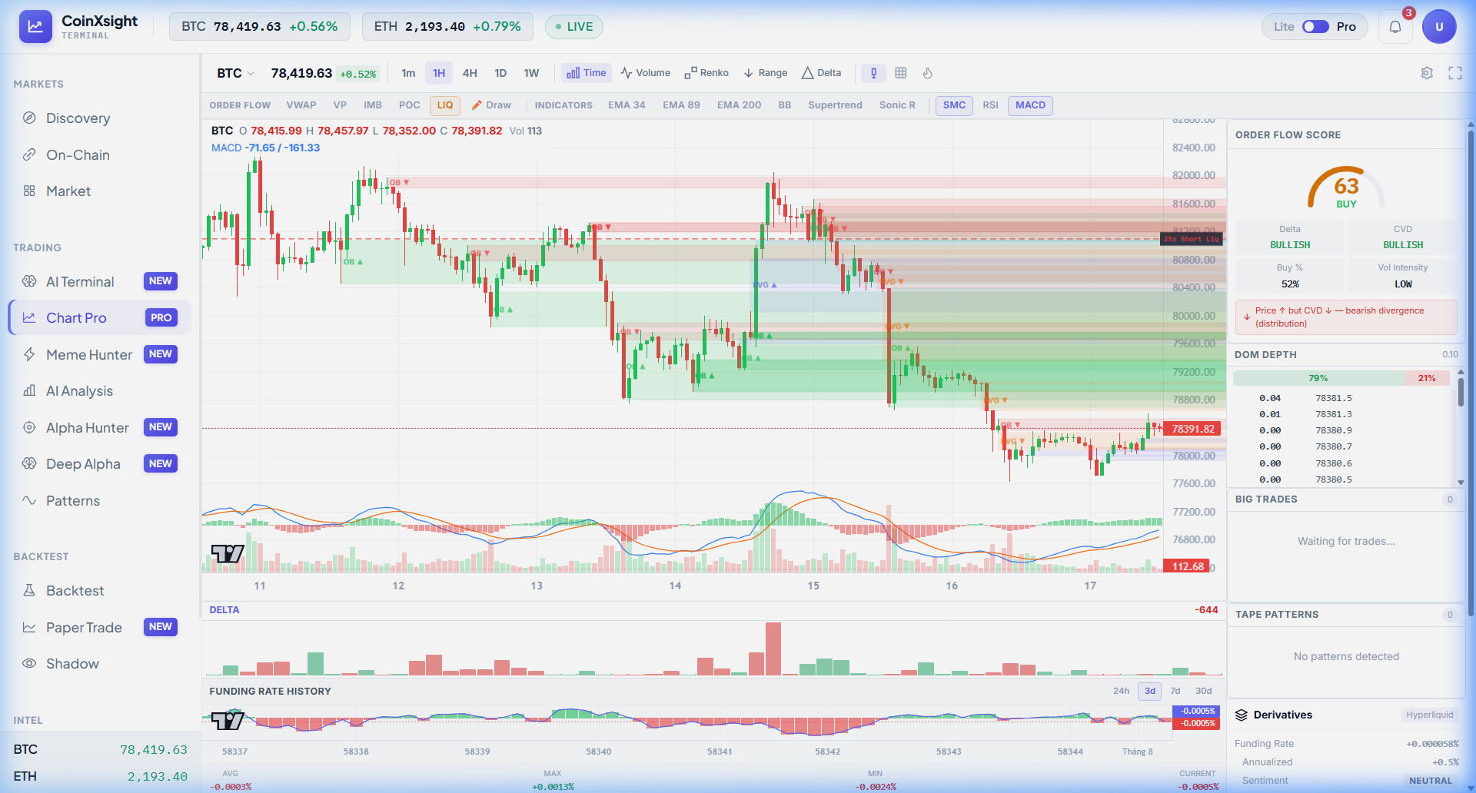Screen dimensions: 1476x793
Task: Open On-Chain in the sidebar
Action: tap(100, 155)
